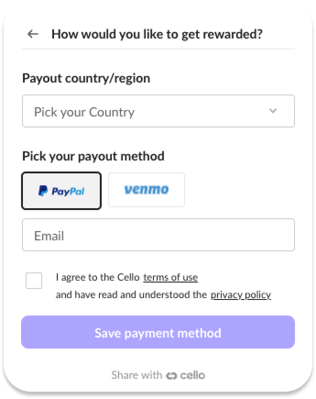Expand country list via chevron arrow

tap(273, 111)
